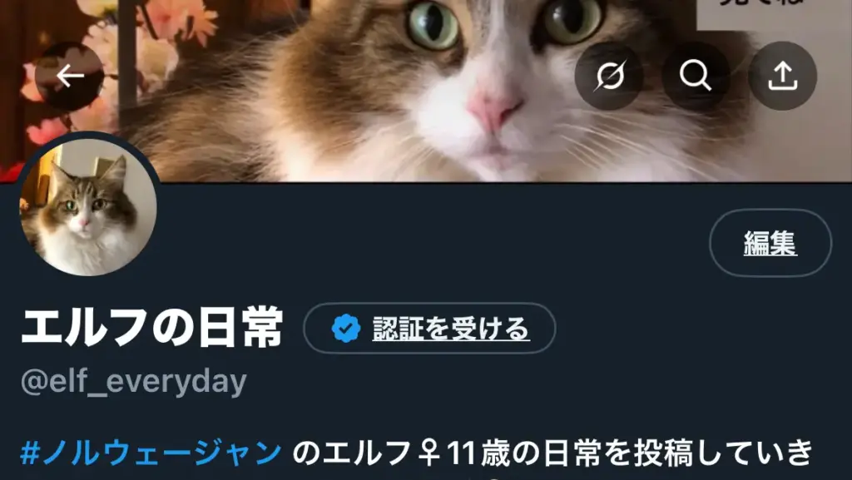Tap the share upload arrow icon

(x=782, y=76)
